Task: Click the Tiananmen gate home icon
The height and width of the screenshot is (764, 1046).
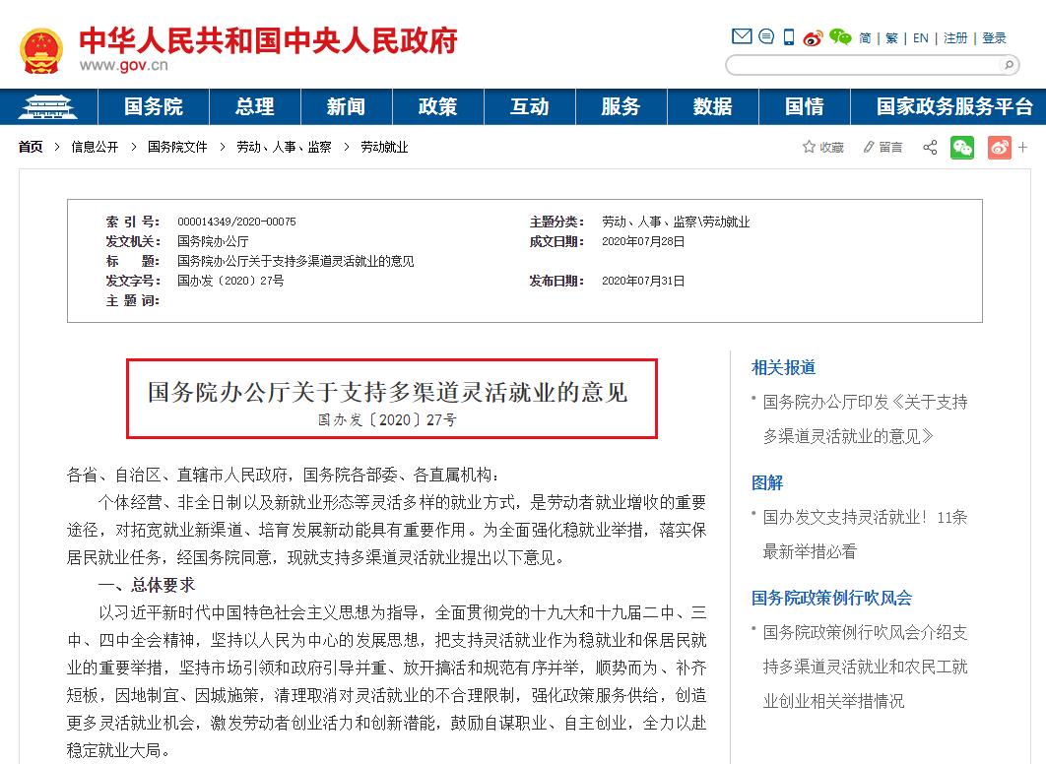Action: coord(48,106)
